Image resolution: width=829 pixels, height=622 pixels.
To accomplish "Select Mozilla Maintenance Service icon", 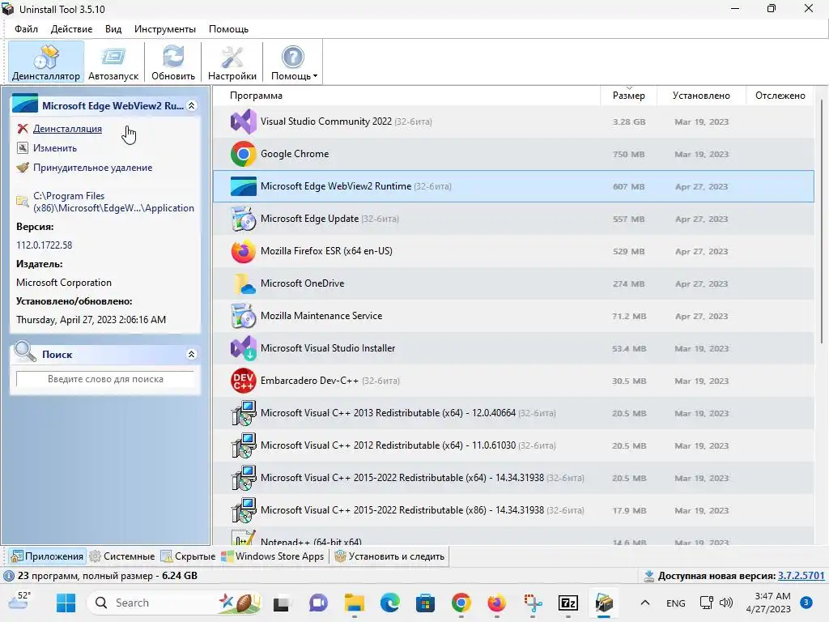I will click(x=243, y=316).
